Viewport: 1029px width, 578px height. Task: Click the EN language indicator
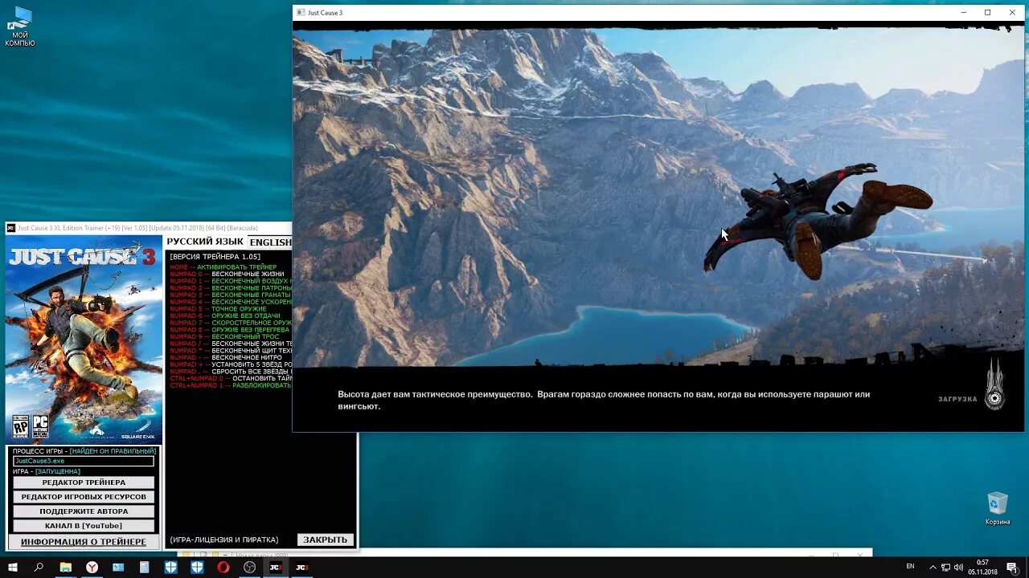910,566
